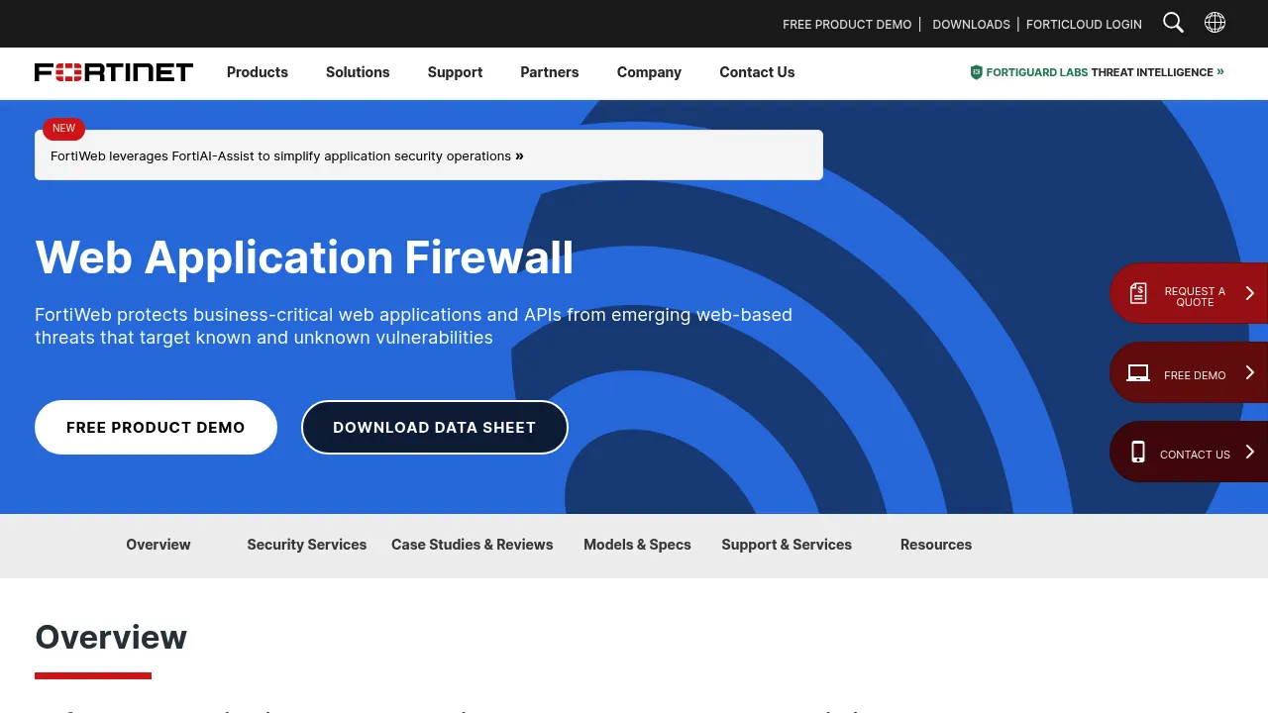
Task: Switch to Security Services tab
Action: tap(307, 545)
